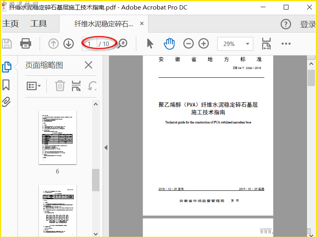Go to previous page with up arrow
Viewport: 317px width, 238px height.
click(53, 44)
